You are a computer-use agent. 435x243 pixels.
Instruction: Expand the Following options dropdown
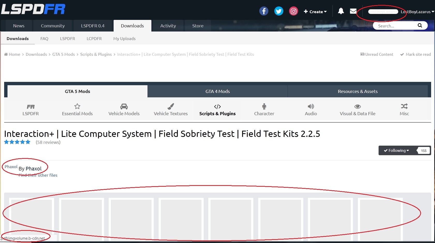[x=396, y=151]
